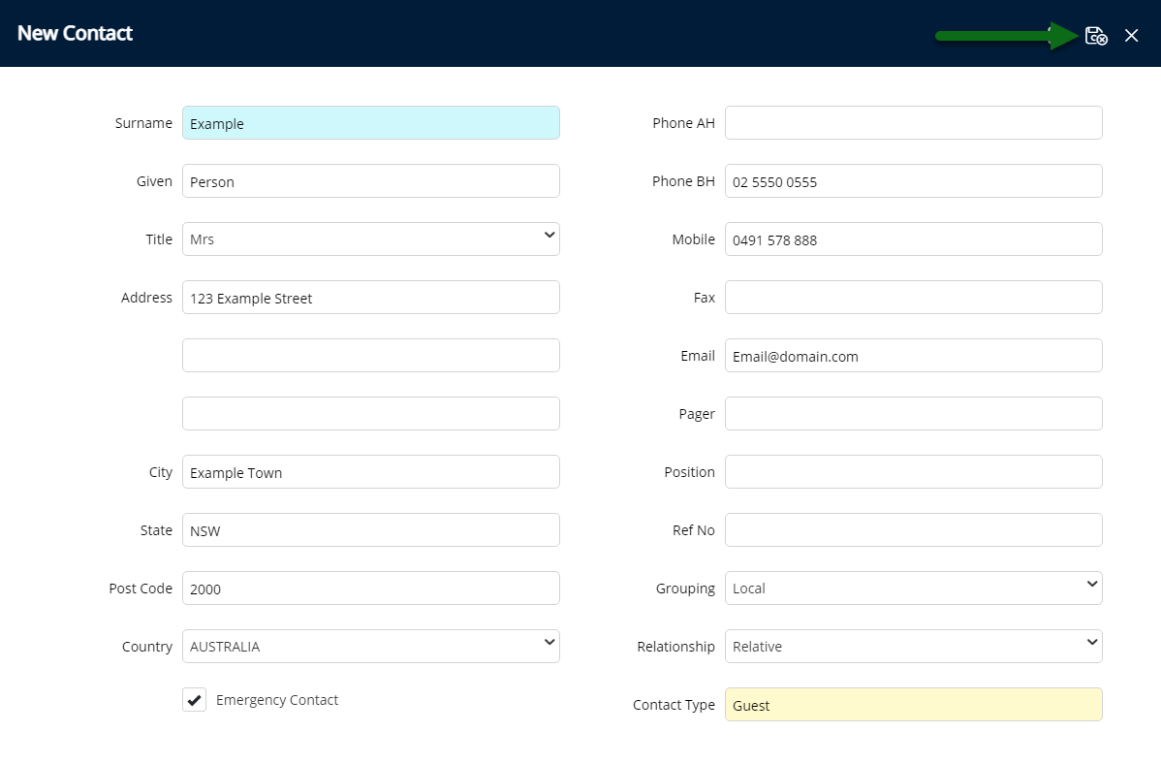This screenshot has width=1161, height=764.
Task: Expand the Country dropdown list
Action: (370, 647)
